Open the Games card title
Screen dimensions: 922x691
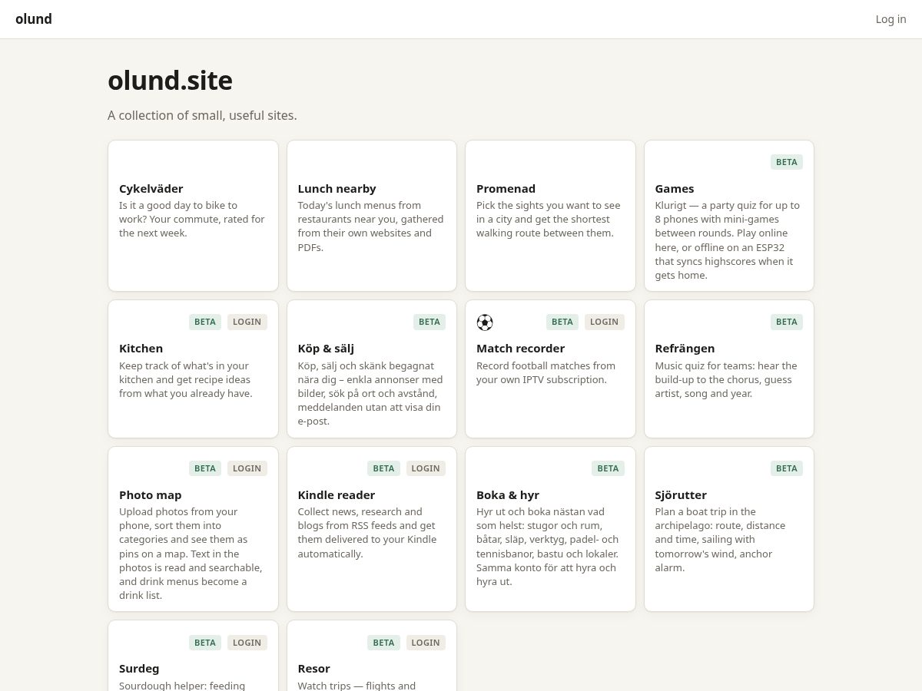[x=675, y=189]
